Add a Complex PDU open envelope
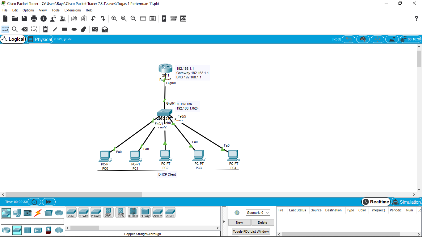The width and height of the screenshot is (422, 237). click(105, 29)
